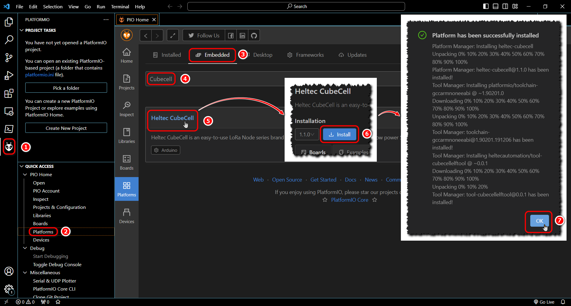571x306 pixels.
Task: Collapse the Miscellaneous tree group
Action: 25,272
